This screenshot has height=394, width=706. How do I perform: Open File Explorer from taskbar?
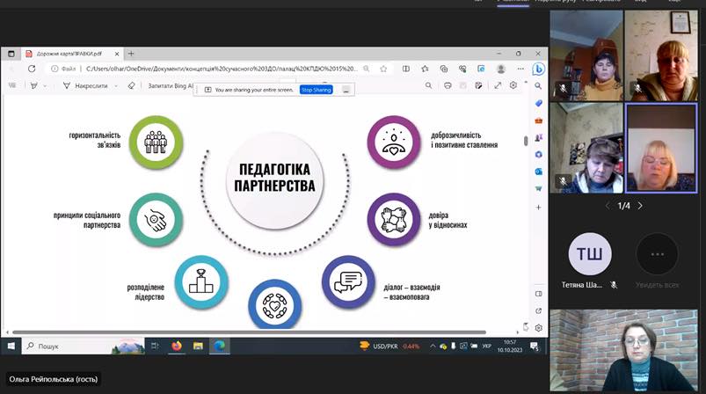point(198,346)
